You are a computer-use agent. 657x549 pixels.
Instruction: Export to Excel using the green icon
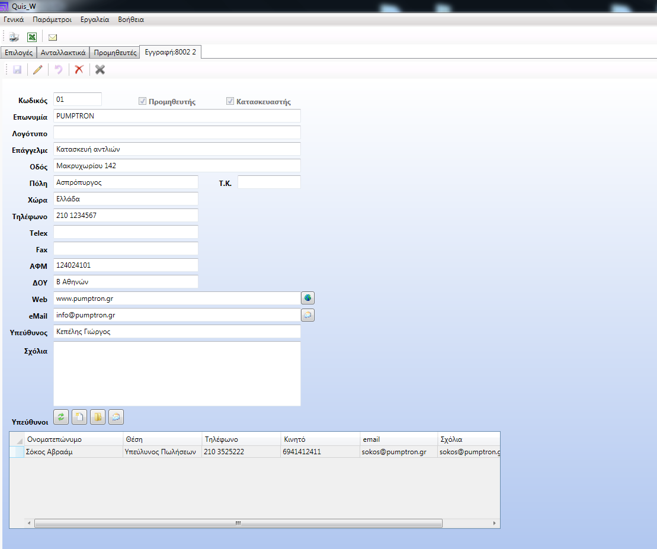(32, 37)
